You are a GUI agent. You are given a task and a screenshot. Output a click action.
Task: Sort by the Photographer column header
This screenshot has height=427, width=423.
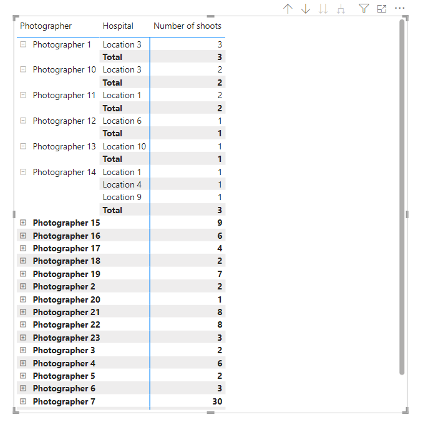tap(46, 26)
